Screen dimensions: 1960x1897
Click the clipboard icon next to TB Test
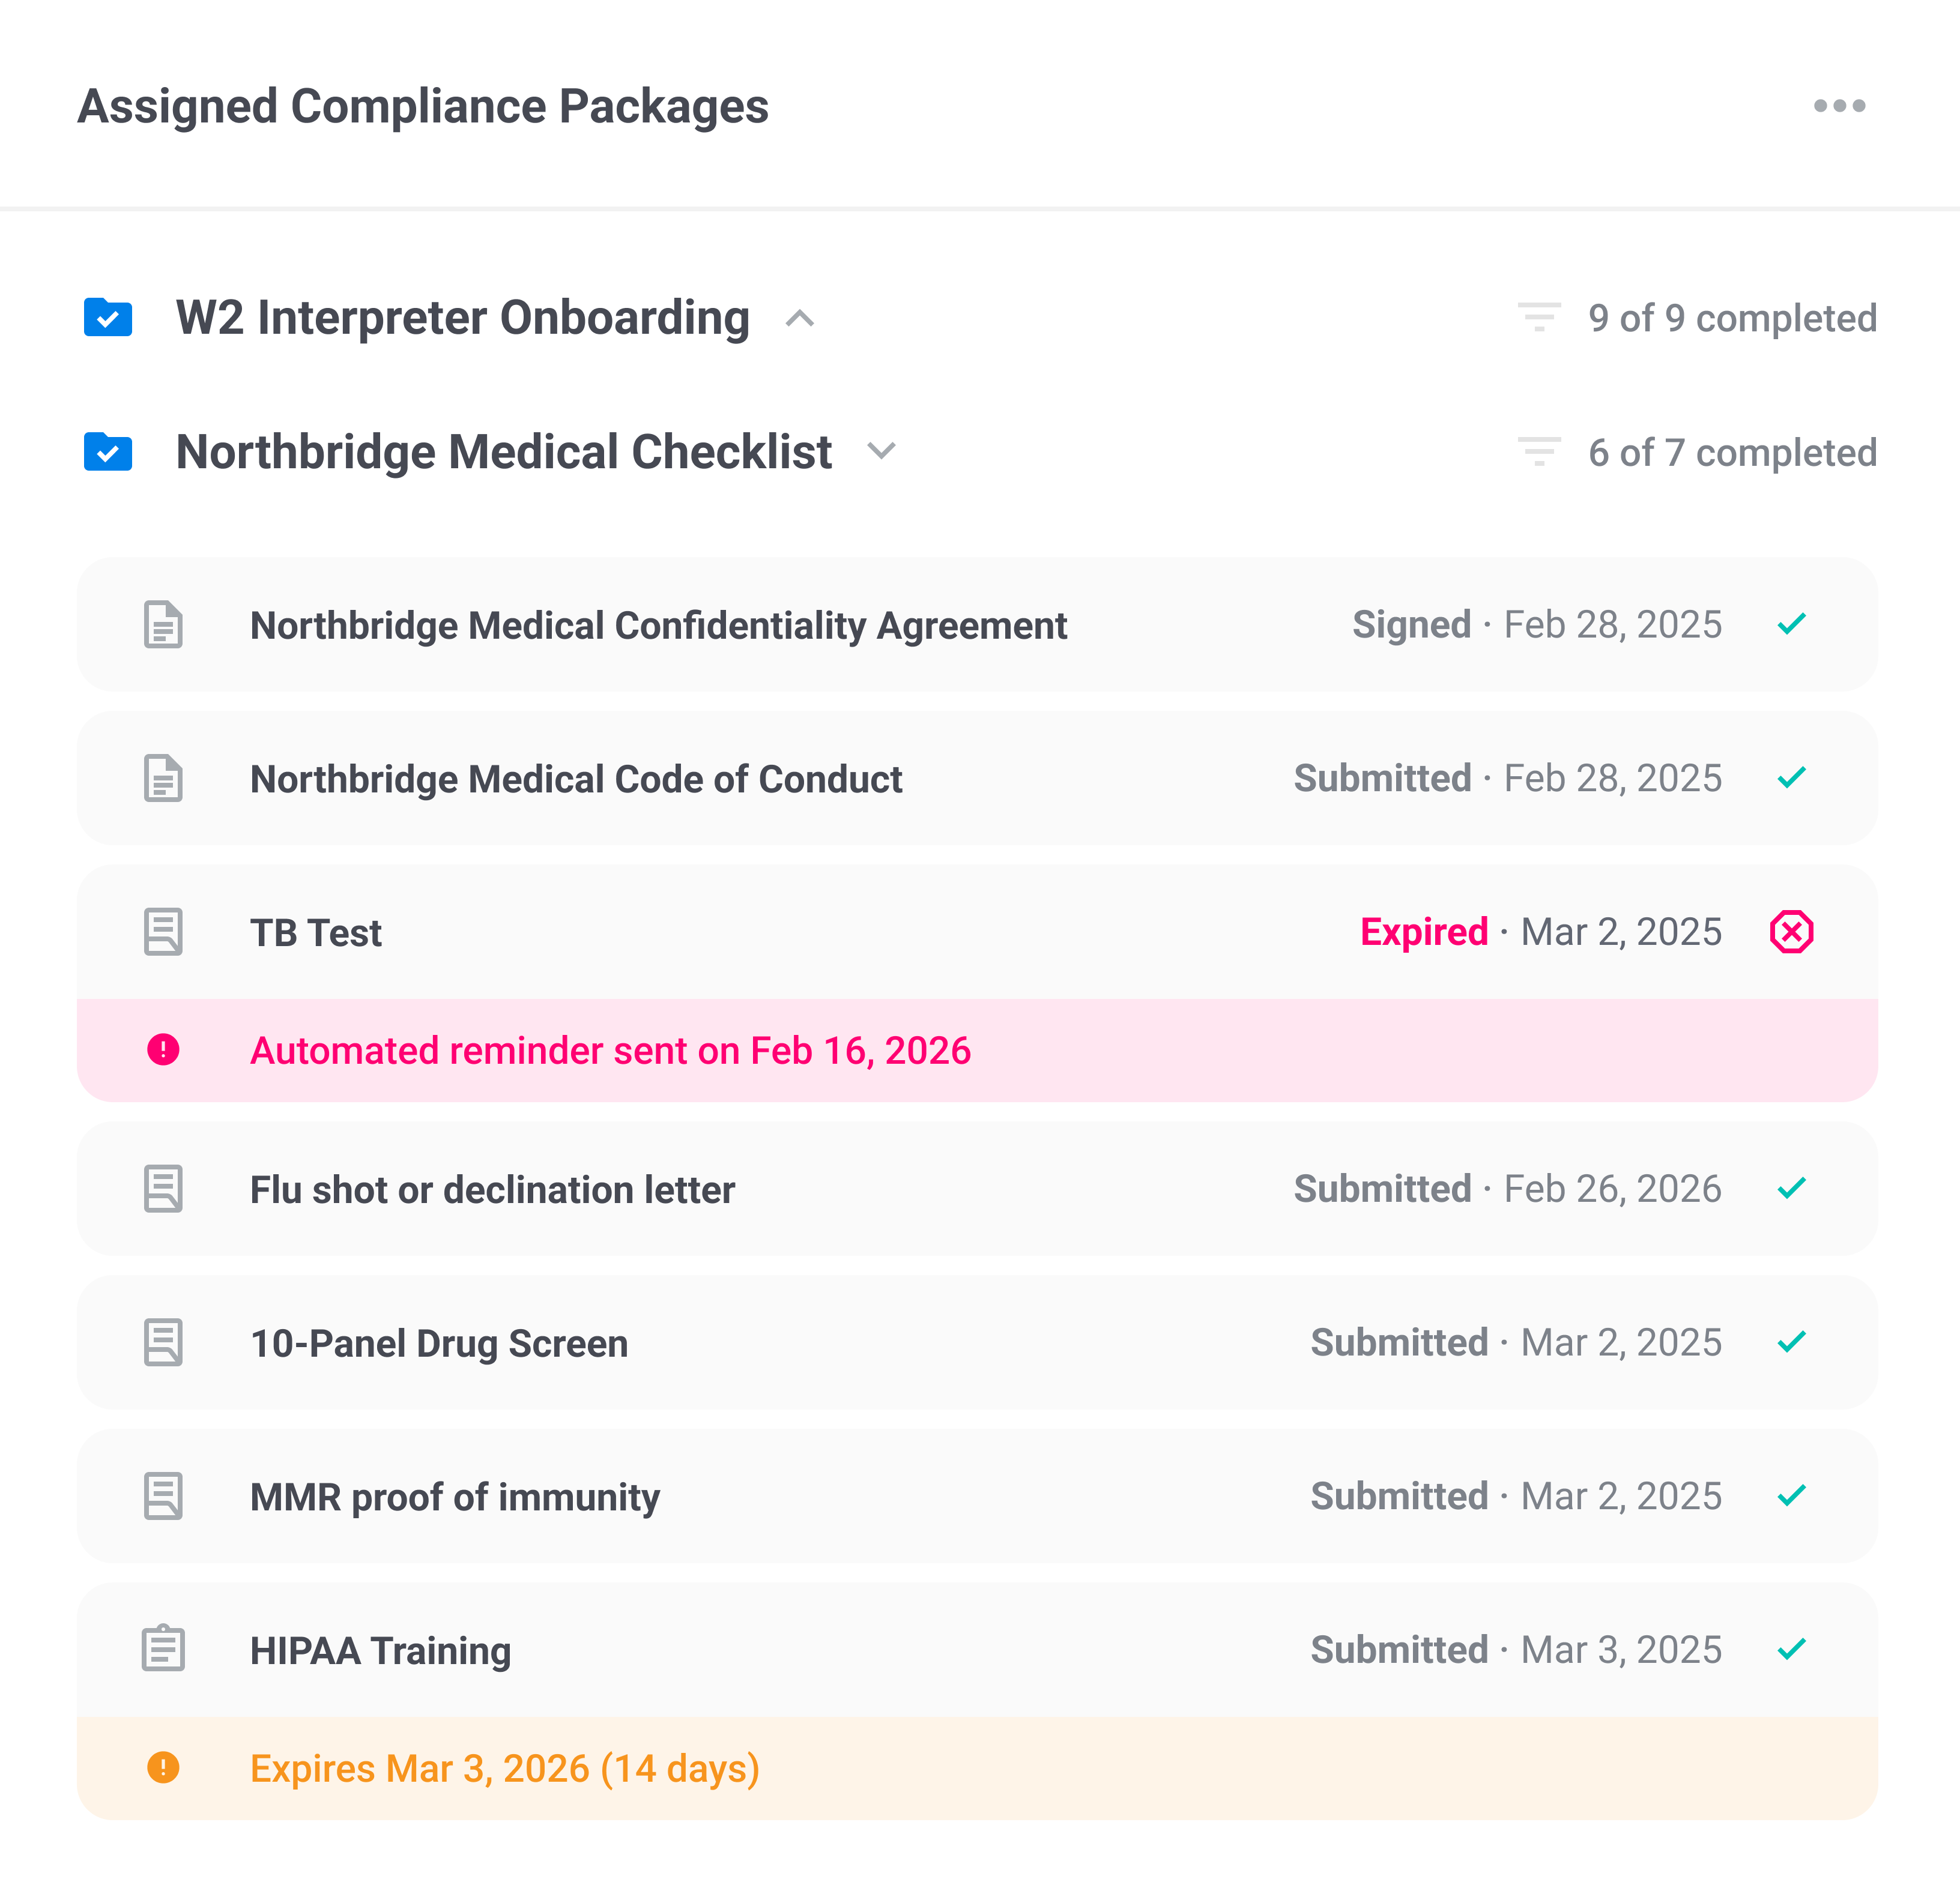coord(163,932)
